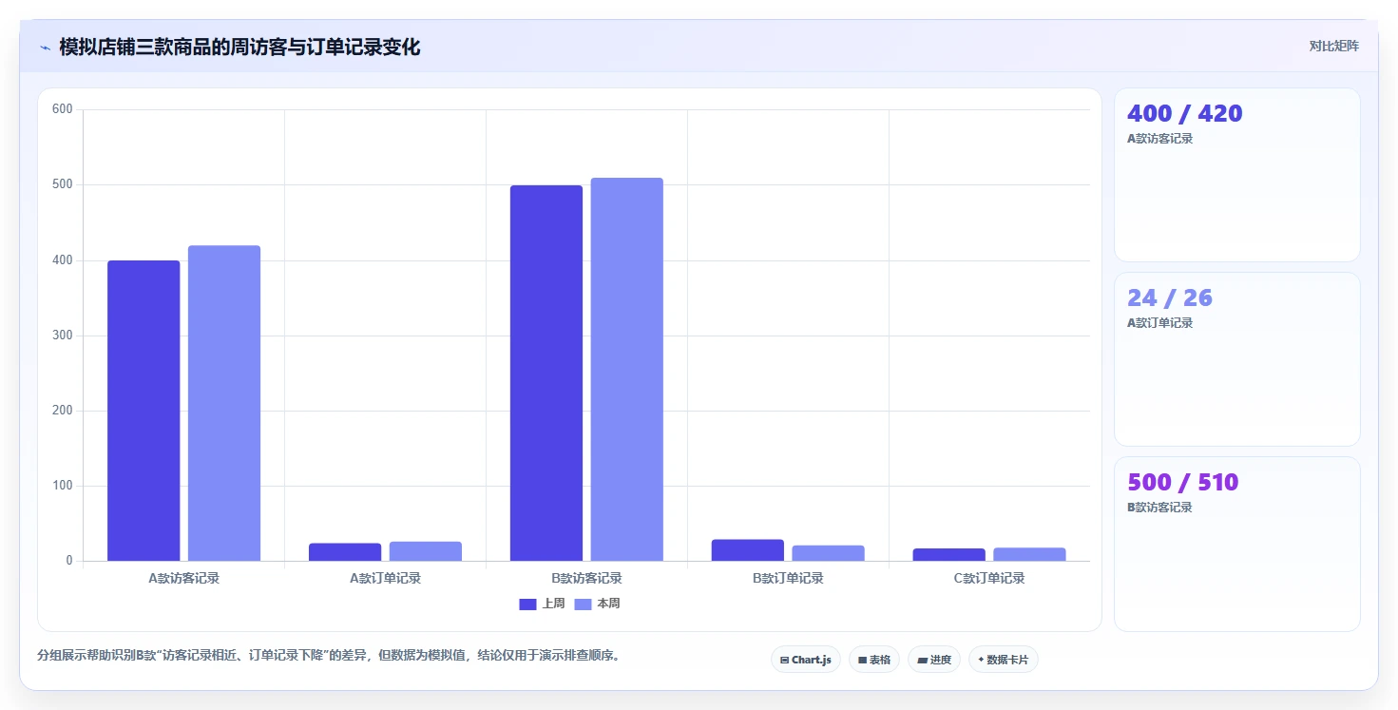Image resolution: width=1398 pixels, height=710 pixels.
Task: Click the 本周 bar for B款访客记录
Action: click(627, 369)
